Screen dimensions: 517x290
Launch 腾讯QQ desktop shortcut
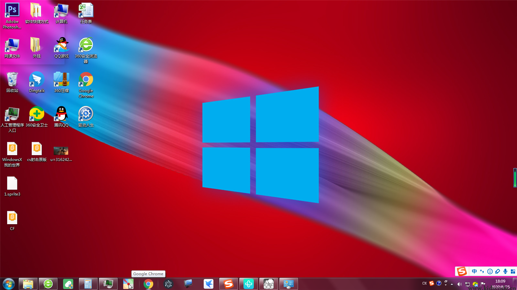[x=61, y=117]
